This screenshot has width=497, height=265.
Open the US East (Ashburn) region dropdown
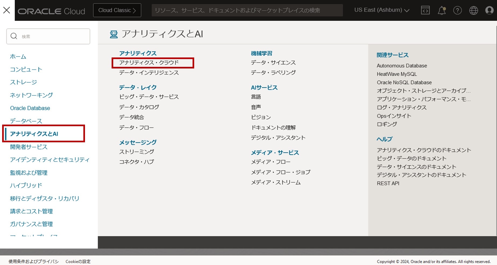click(x=382, y=10)
